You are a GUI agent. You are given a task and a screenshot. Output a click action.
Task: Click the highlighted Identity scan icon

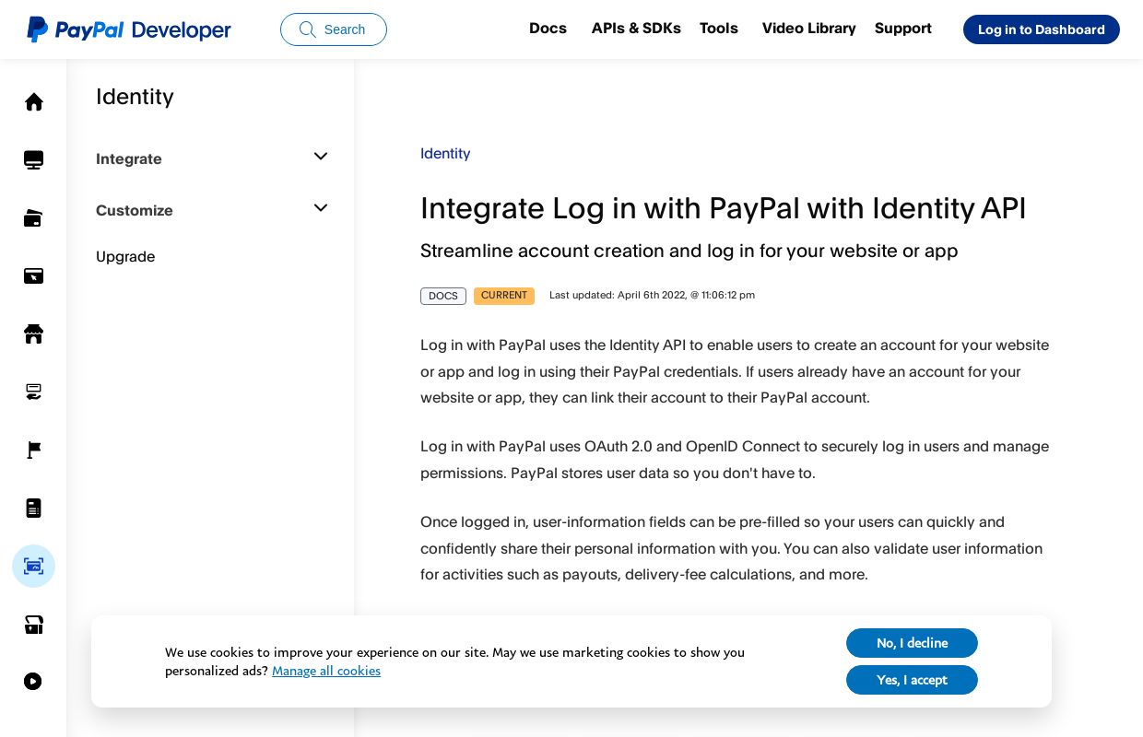click(34, 567)
